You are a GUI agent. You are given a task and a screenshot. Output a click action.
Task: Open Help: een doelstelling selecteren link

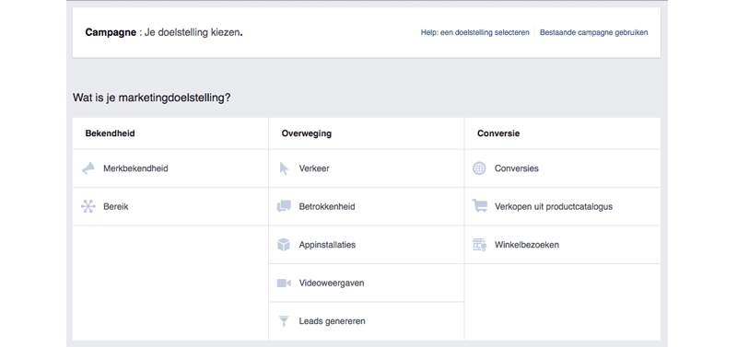click(x=474, y=33)
